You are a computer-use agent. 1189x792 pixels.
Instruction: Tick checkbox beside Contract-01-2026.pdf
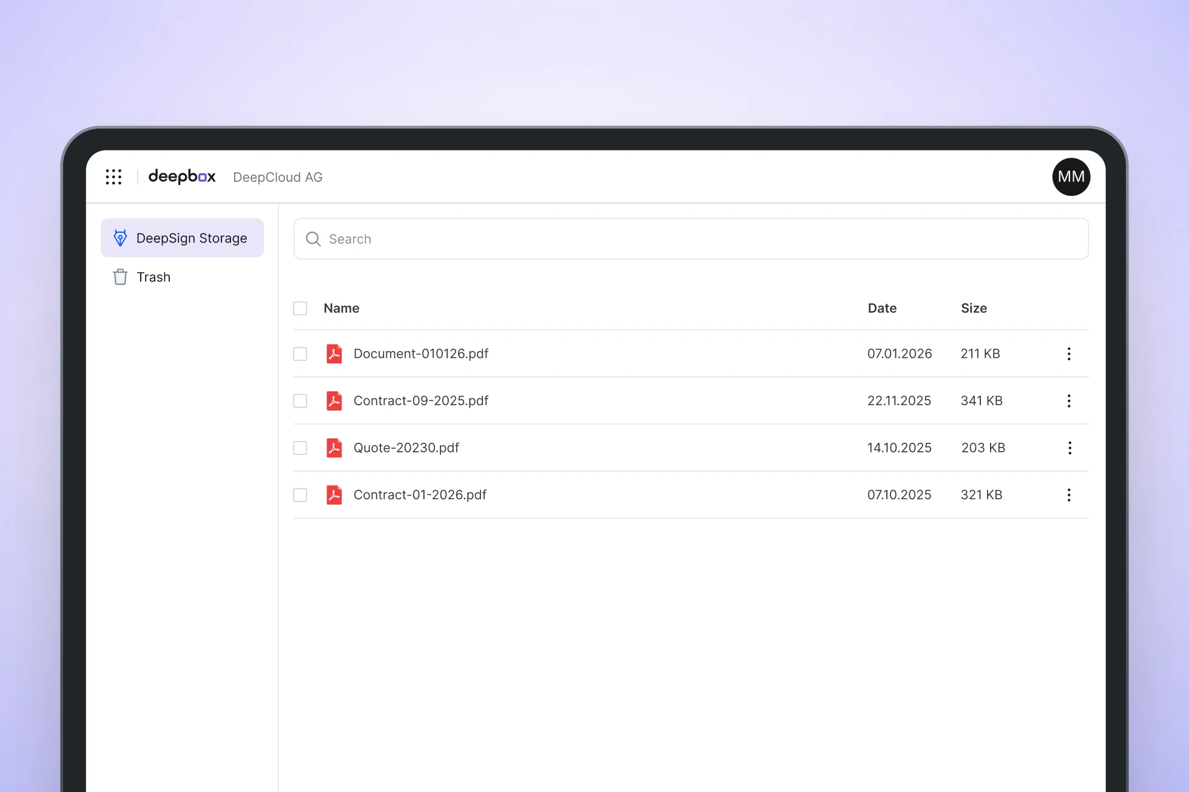[x=300, y=495]
